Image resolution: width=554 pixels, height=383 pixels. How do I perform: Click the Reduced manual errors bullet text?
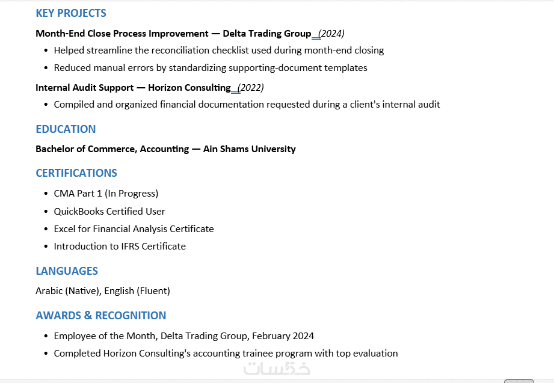pyautogui.click(x=210, y=68)
